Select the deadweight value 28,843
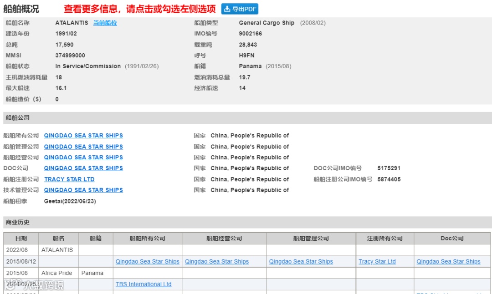492x294 pixels. 248,45
